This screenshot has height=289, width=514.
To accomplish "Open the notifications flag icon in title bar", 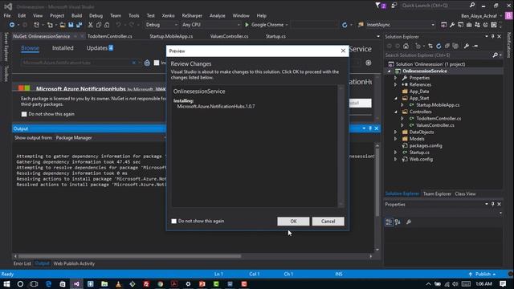I will [x=380, y=6].
